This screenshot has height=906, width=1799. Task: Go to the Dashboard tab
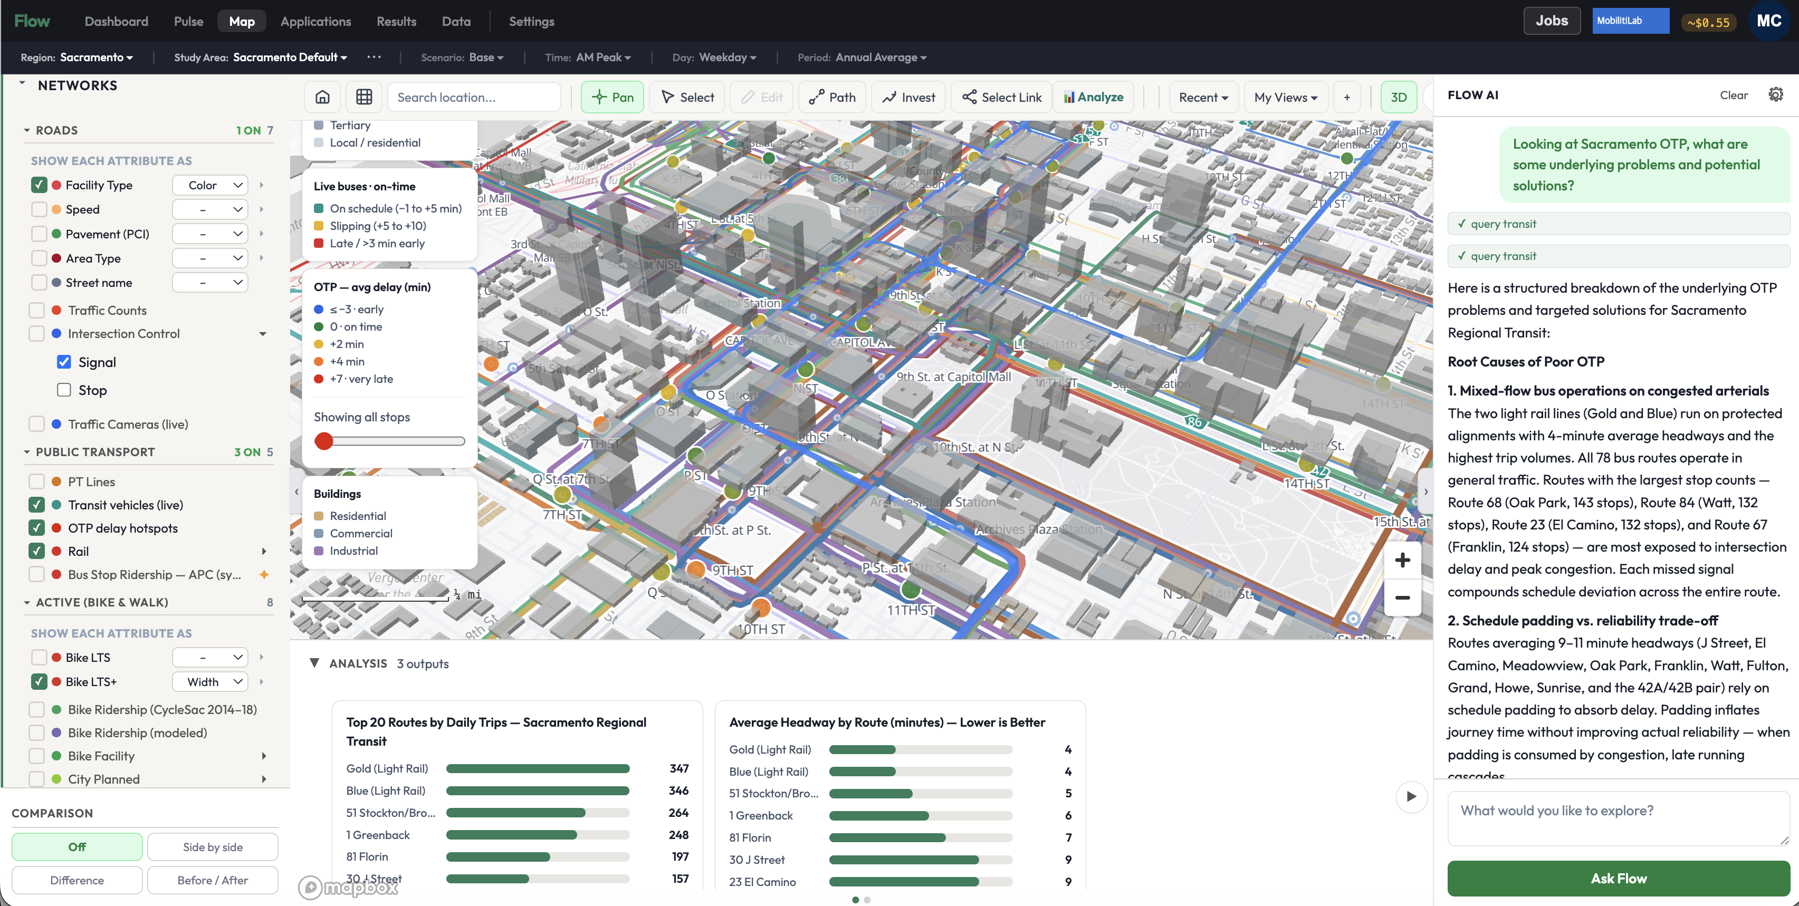click(117, 21)
